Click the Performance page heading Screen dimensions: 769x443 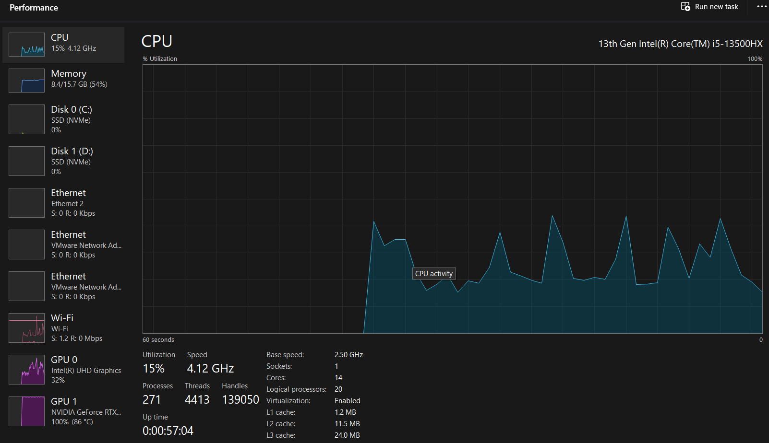[x=34, y=8]
